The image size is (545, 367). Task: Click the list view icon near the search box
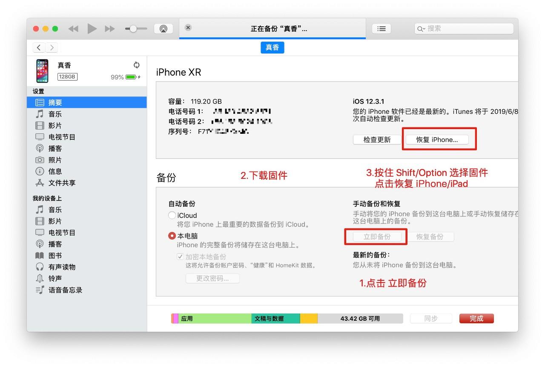[381, 28]
